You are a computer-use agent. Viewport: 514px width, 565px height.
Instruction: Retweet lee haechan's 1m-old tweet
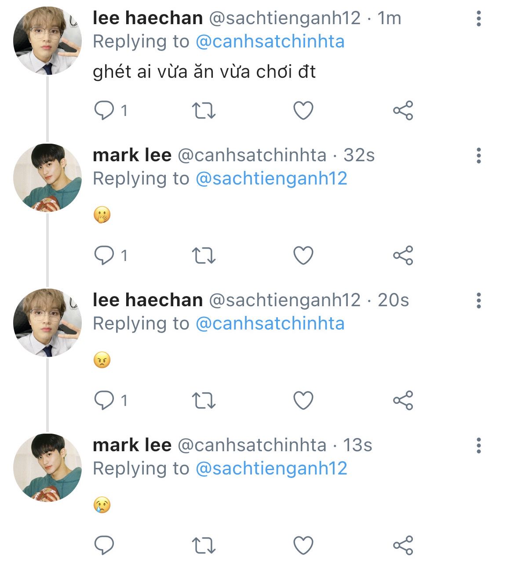pos(204,110)
